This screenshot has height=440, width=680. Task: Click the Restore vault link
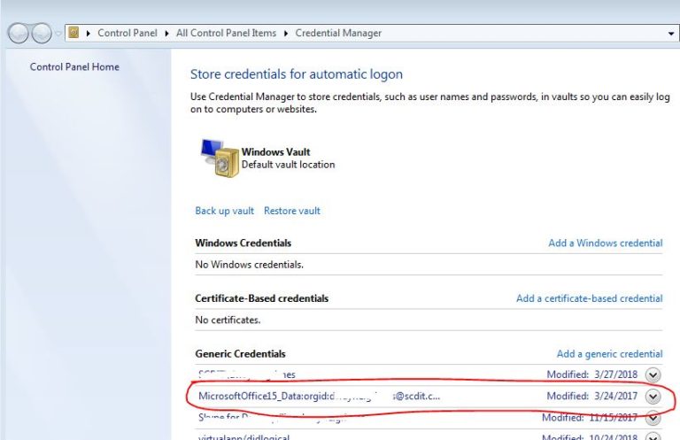pyautogui.click(x=292, y=211)
